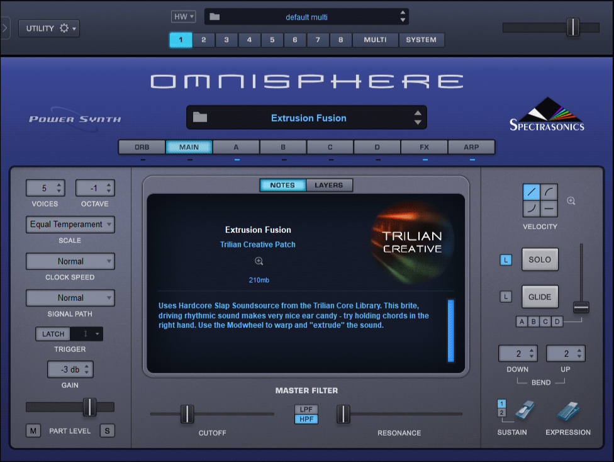Open the Clock Speed Normal dropdown
This screenshot has width=614, height=462.
[70, 261]
